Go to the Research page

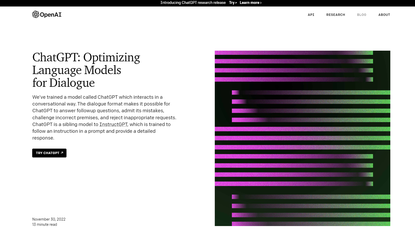click(x=336, y=15)
